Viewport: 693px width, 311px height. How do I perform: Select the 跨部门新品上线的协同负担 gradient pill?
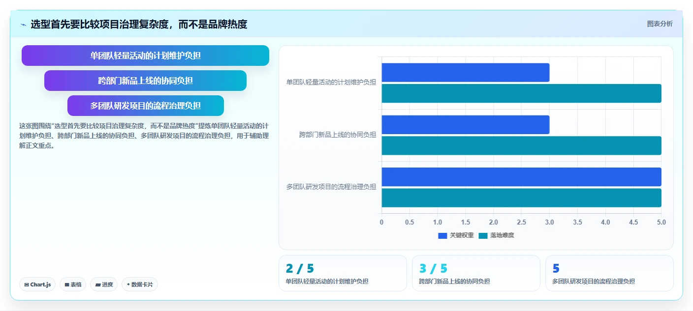tap(145, 81)
